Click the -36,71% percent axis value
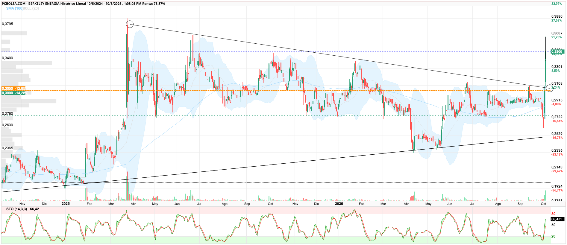 pos(557,190)
